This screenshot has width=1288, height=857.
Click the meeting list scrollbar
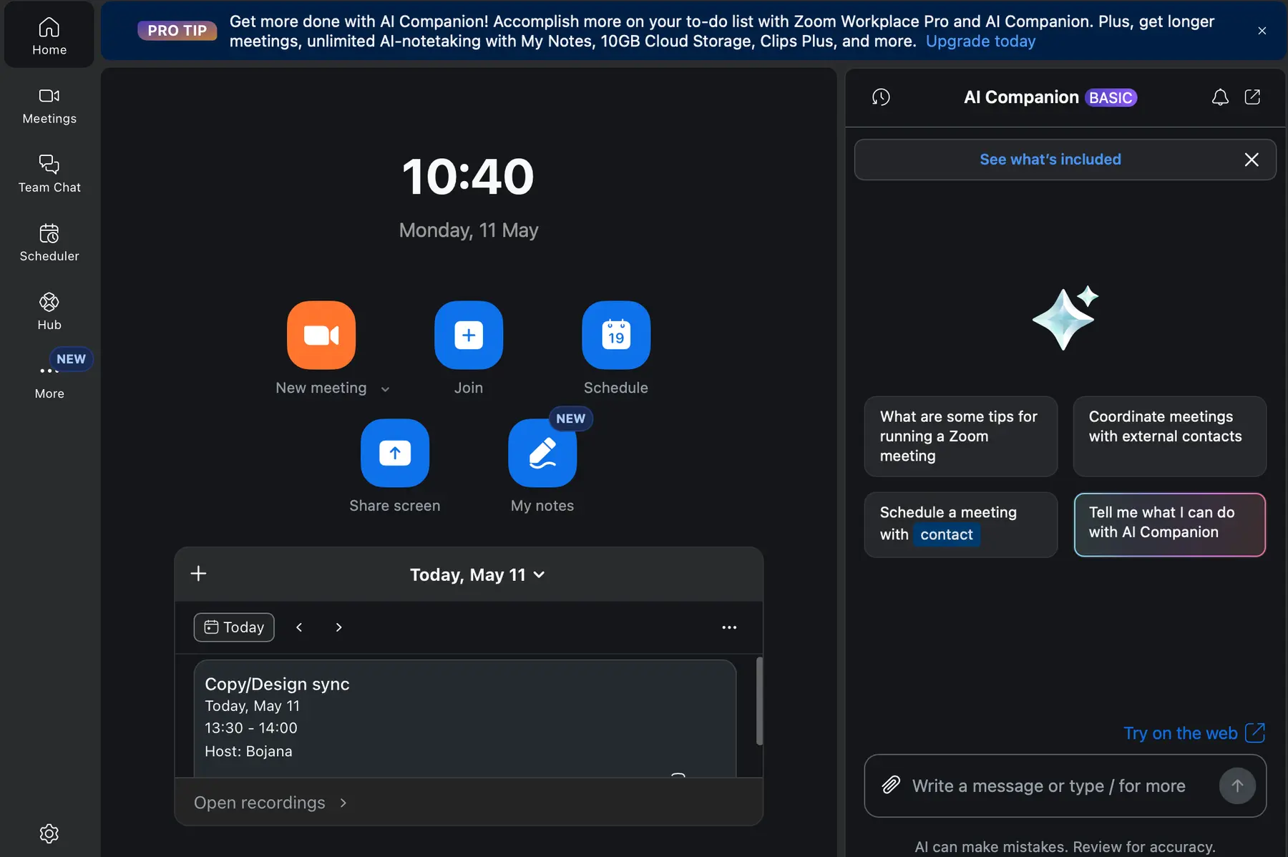coord(759,701)
